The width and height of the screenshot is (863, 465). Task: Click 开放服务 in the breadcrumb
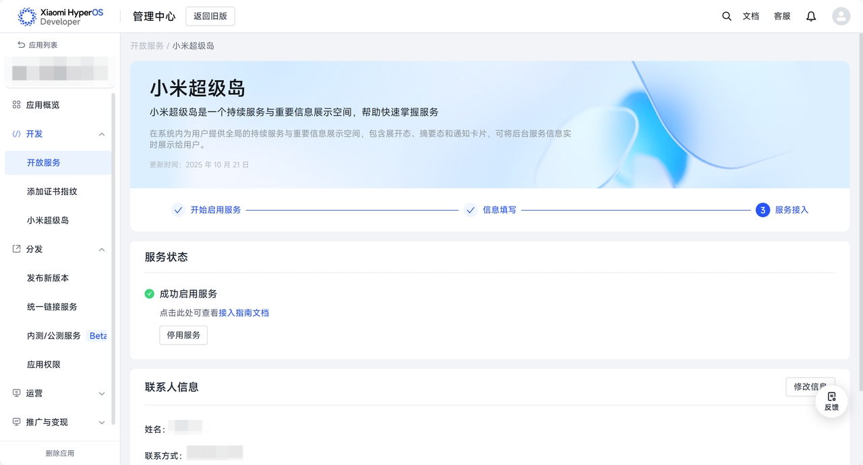point(147,46)
